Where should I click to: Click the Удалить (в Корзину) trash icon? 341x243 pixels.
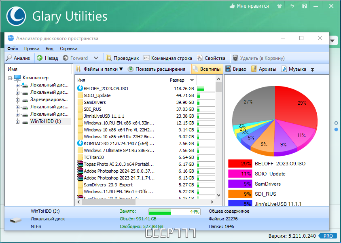(235, 58)
